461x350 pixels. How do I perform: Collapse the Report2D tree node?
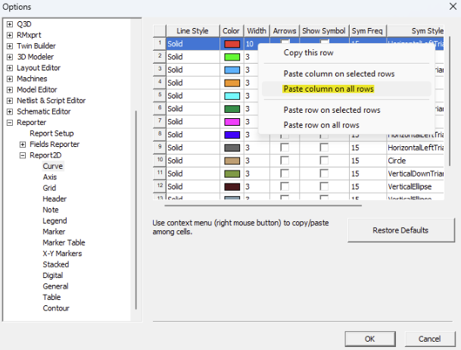tap(23, 155)
